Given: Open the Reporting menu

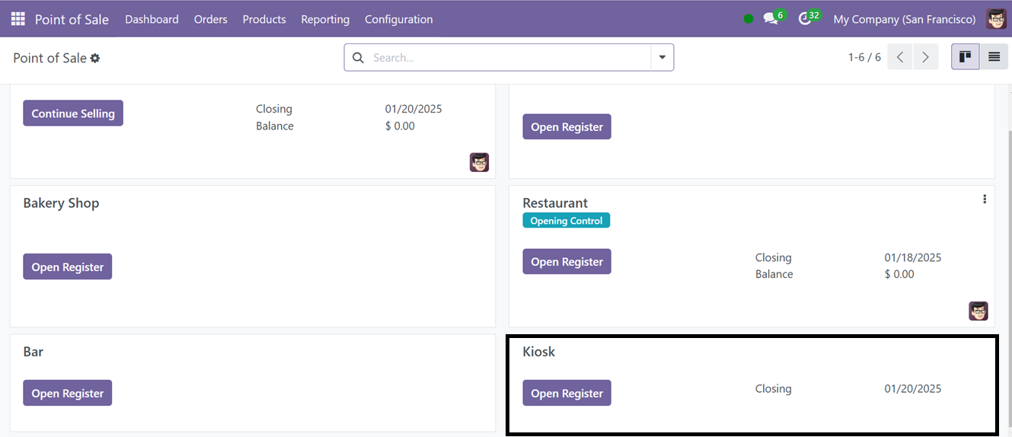Looking at the screenshot, I should pyautogui.click(x=325, y=19).
